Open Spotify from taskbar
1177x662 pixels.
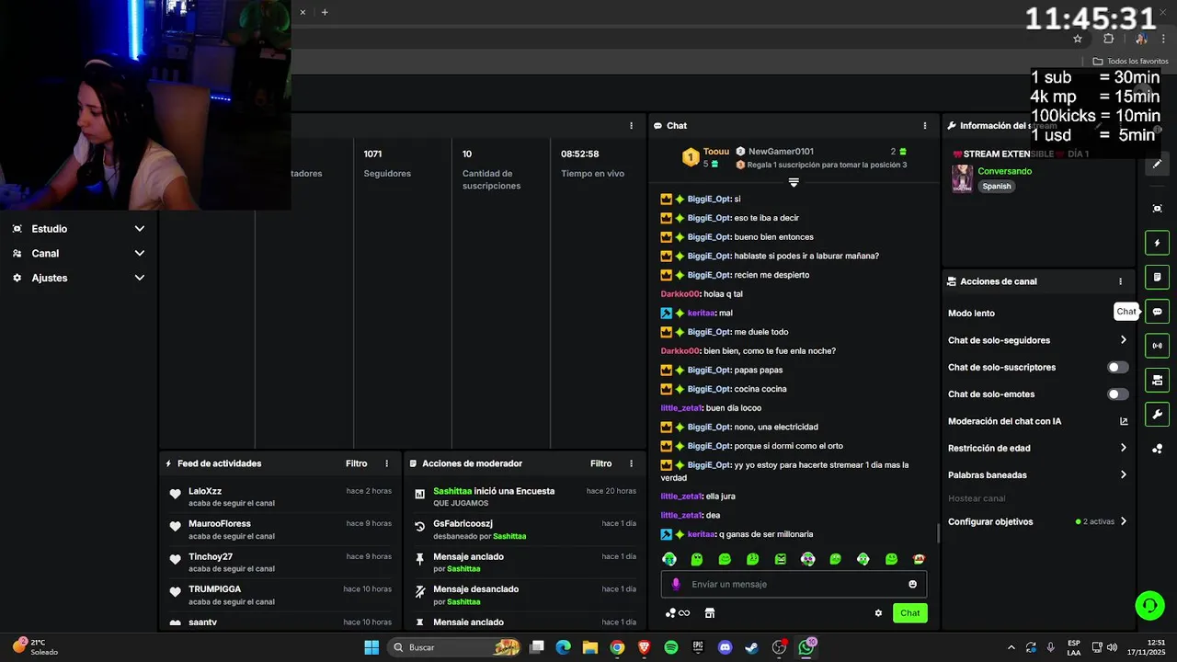pos(671,647)
